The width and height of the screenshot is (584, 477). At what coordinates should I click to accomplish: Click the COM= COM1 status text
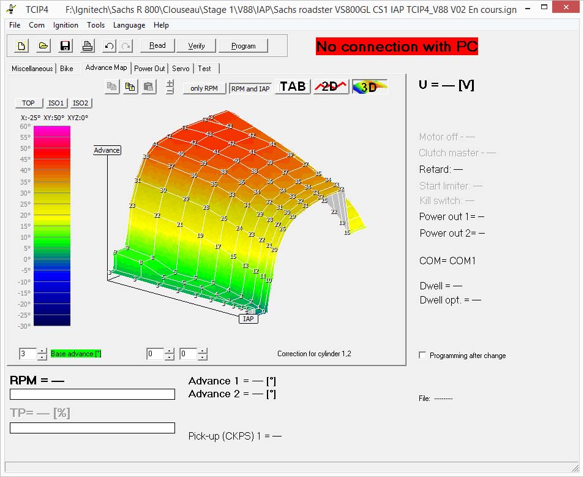click(x=447, y=261)
